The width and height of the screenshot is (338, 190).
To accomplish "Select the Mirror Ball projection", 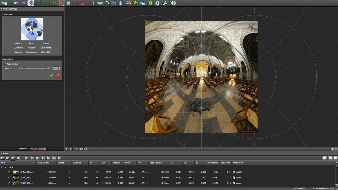I will coord(46,52).
